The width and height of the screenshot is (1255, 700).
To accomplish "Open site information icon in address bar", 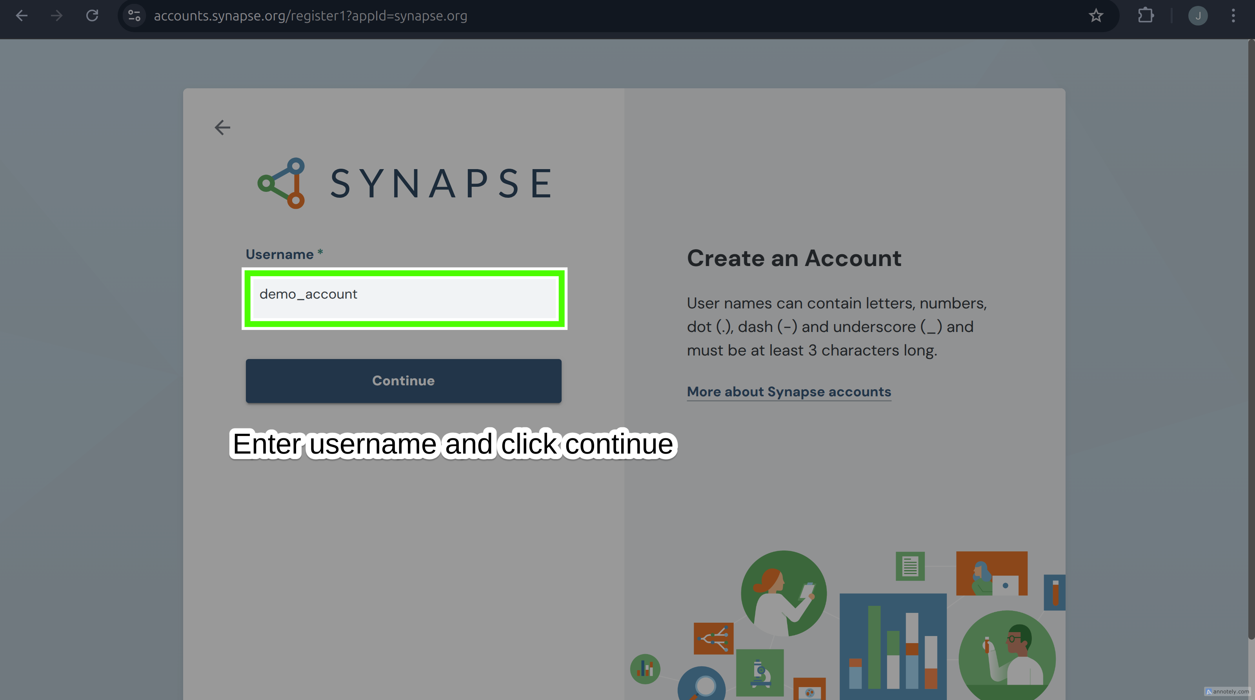I will click(x=135, y=16).
